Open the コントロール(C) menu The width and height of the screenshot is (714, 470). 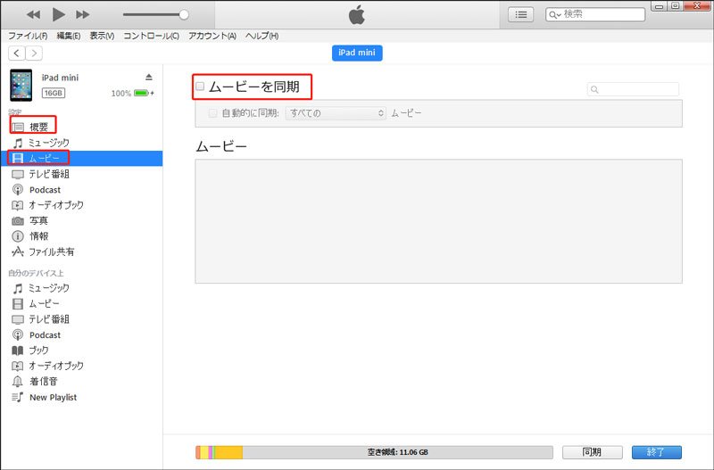pyautogui.click(x=151, y=36)
